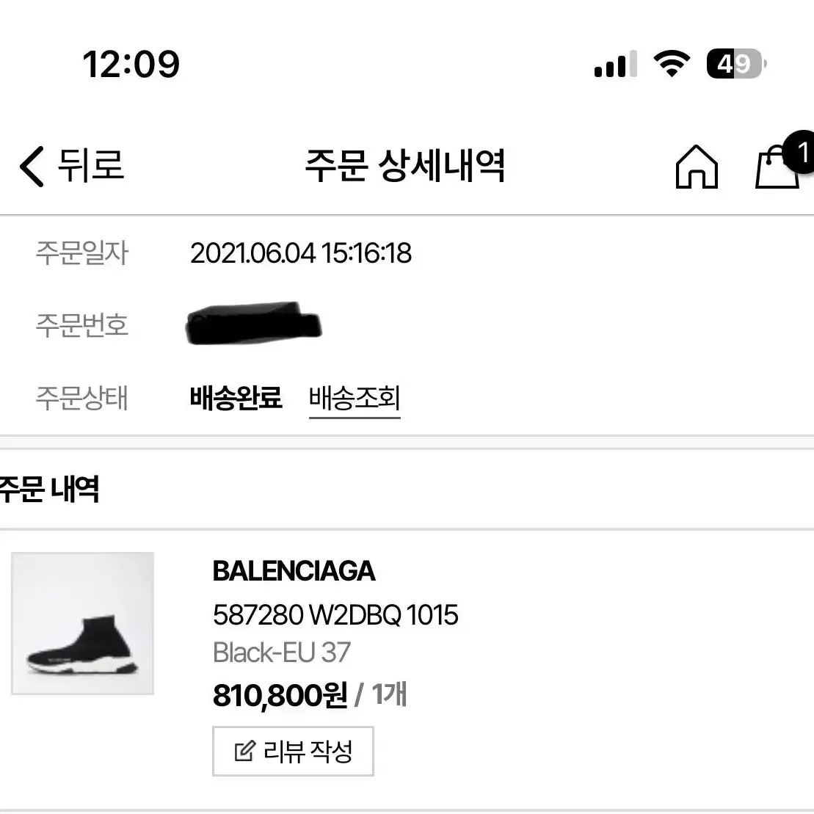814x814 pixels.
Task: Click the 리뷰 작성 write review button
Action: tap(293, 751)
